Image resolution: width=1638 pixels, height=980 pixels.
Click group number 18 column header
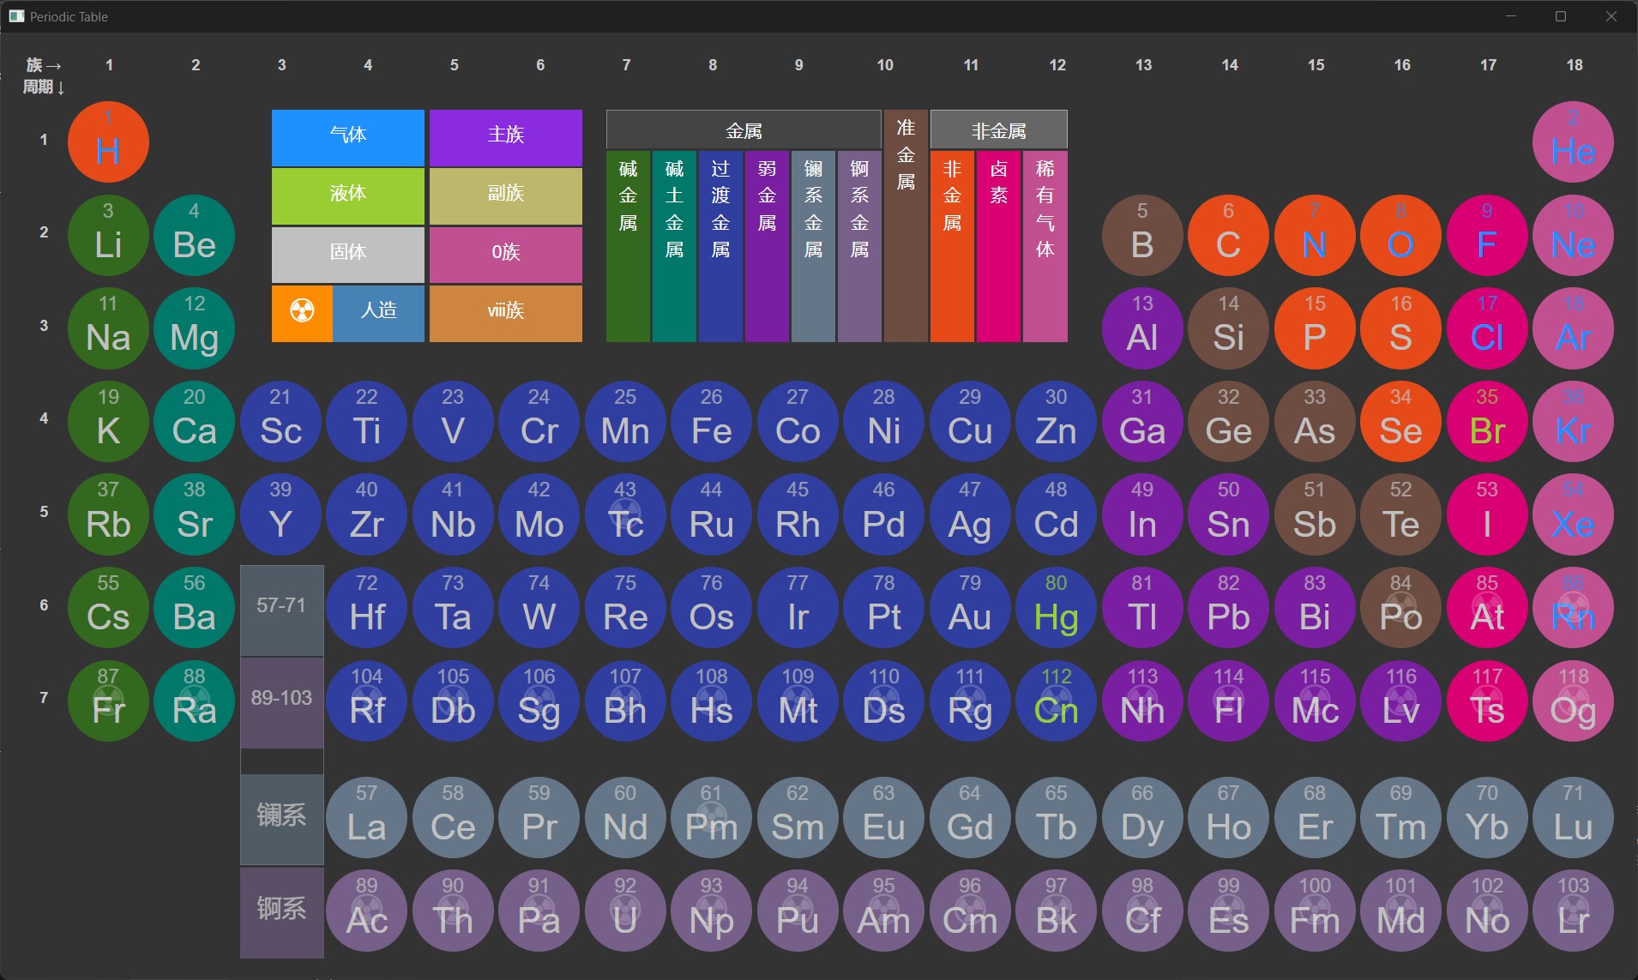[x=1574, y=65]
